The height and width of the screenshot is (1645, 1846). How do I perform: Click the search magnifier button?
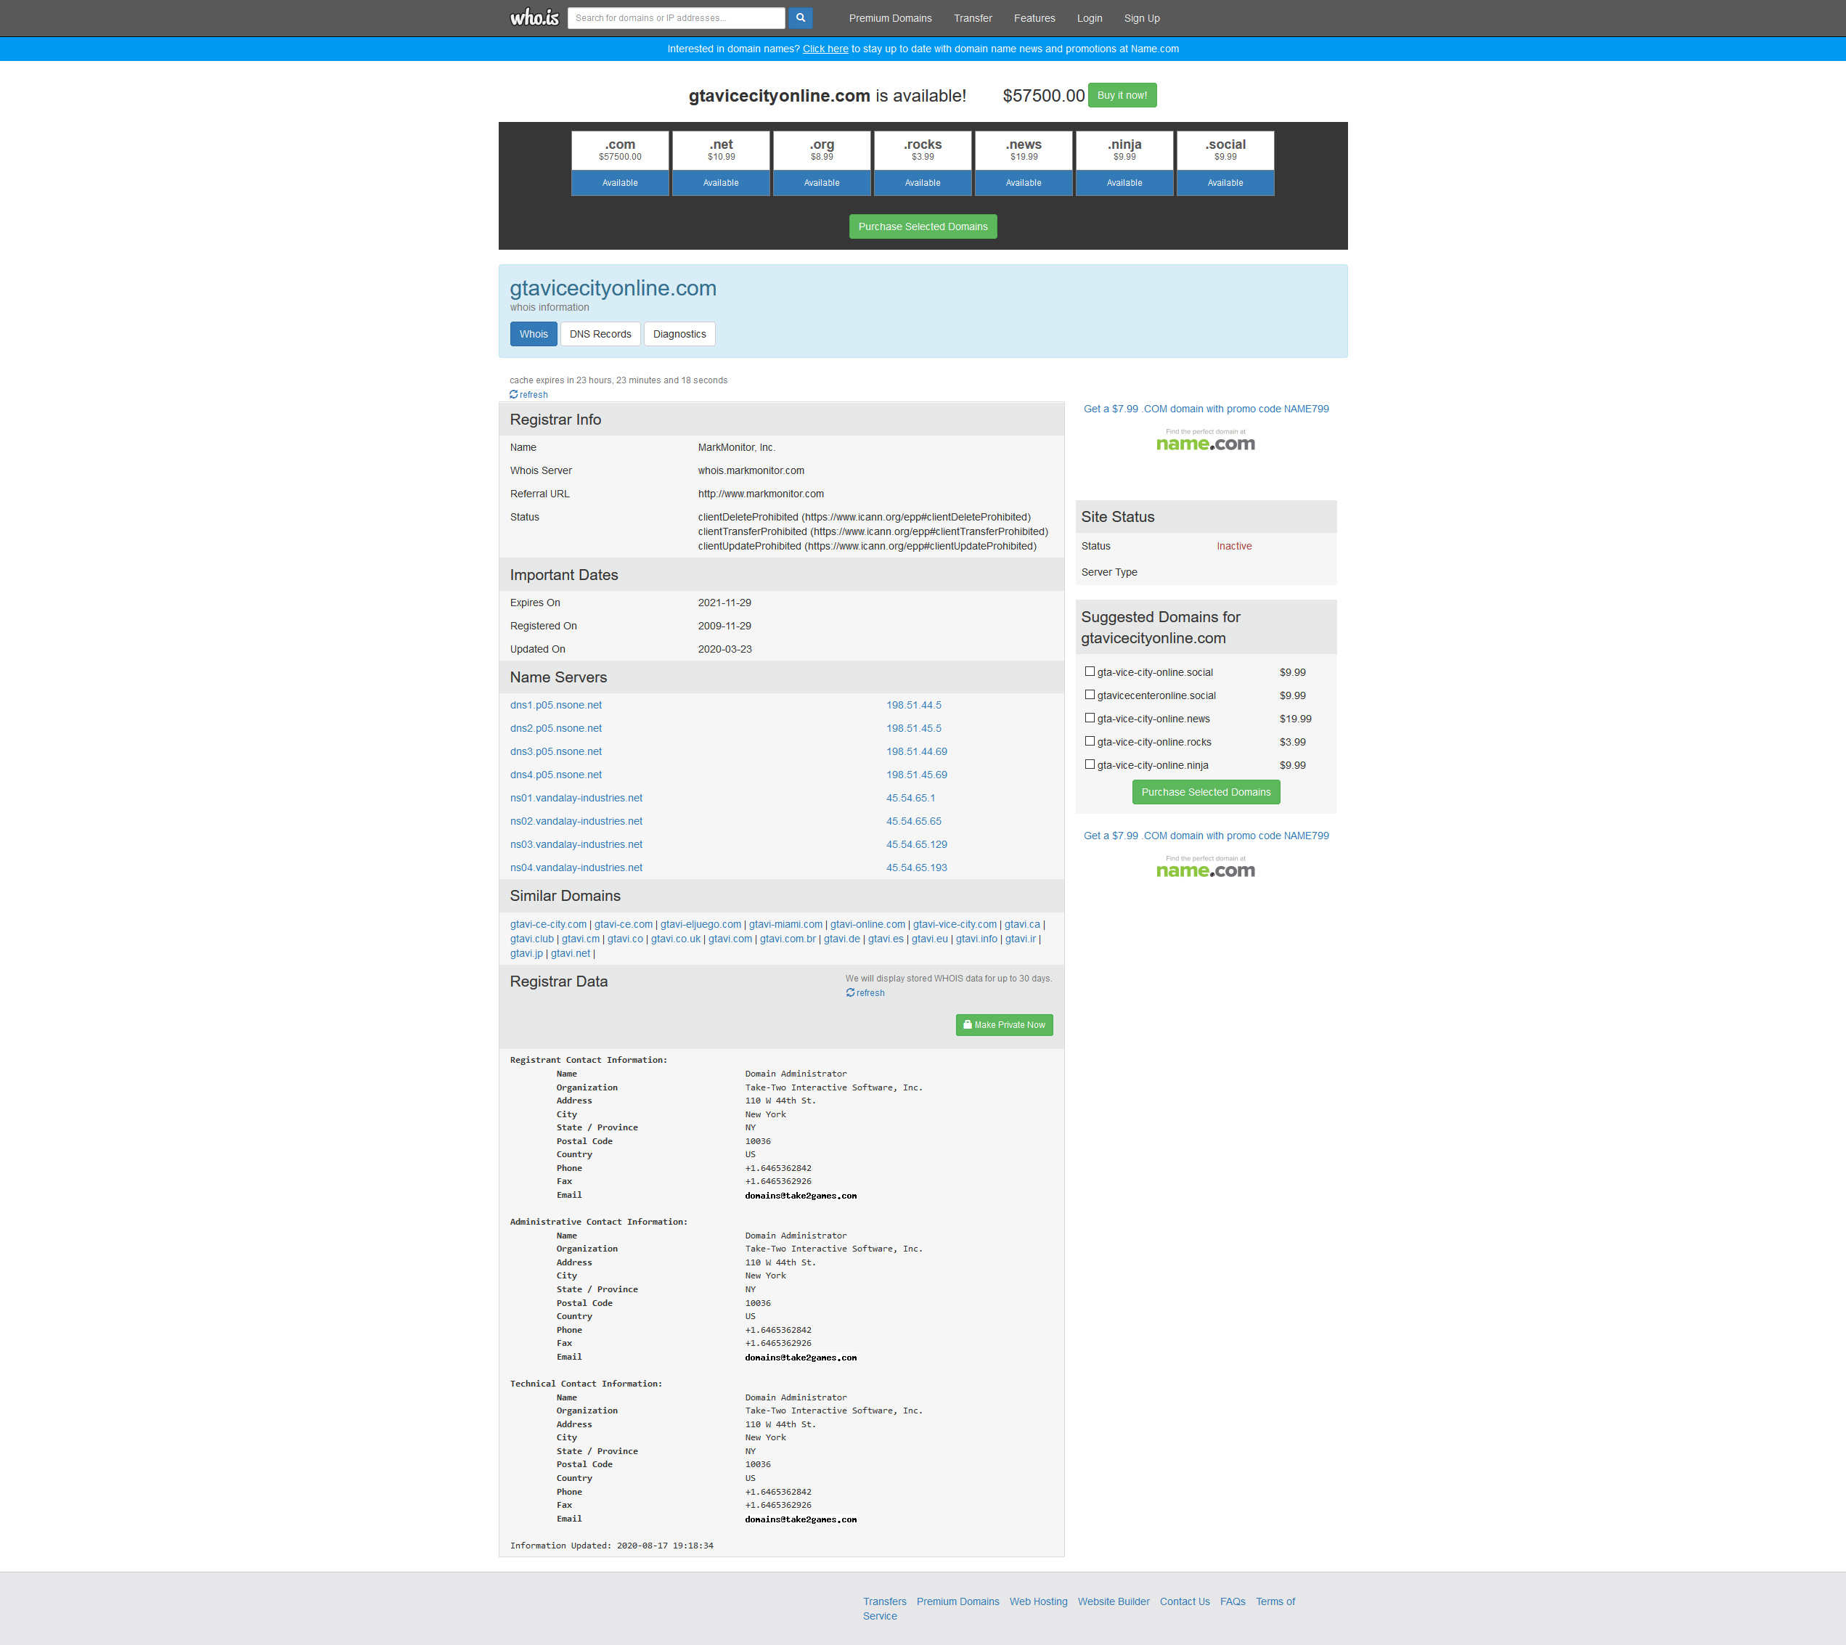click(800, 18)
